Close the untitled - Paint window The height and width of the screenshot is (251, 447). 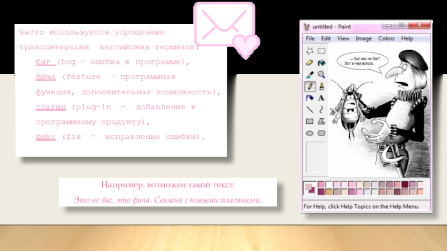pyautogui.click(x=419, y=25)
